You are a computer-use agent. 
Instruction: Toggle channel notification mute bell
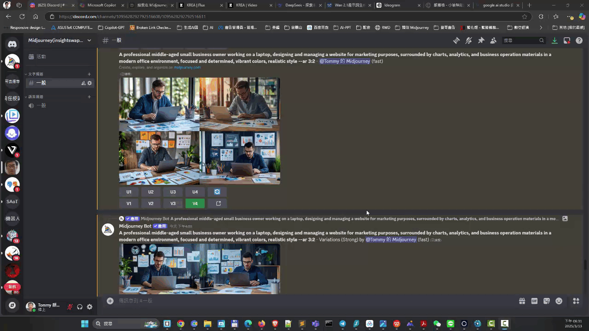click(468, 40)
